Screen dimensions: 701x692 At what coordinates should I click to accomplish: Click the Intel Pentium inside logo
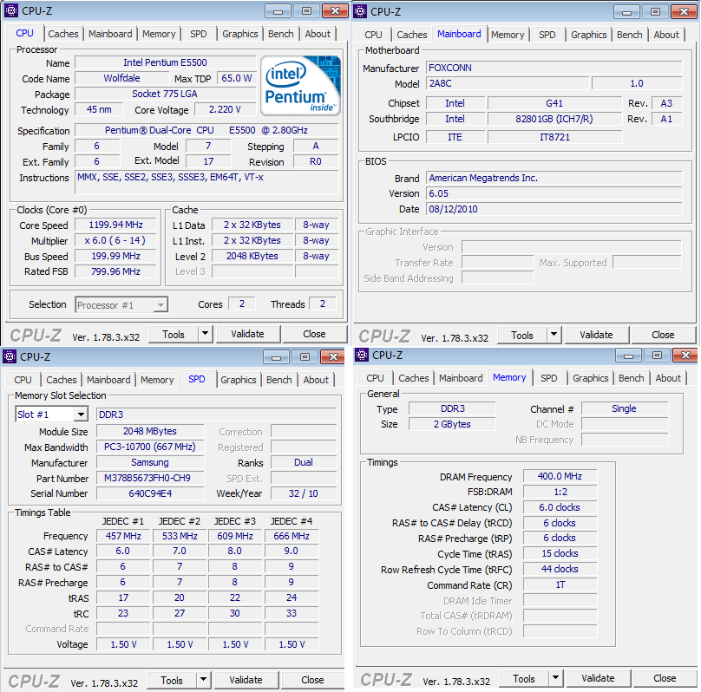pos(300,86)
